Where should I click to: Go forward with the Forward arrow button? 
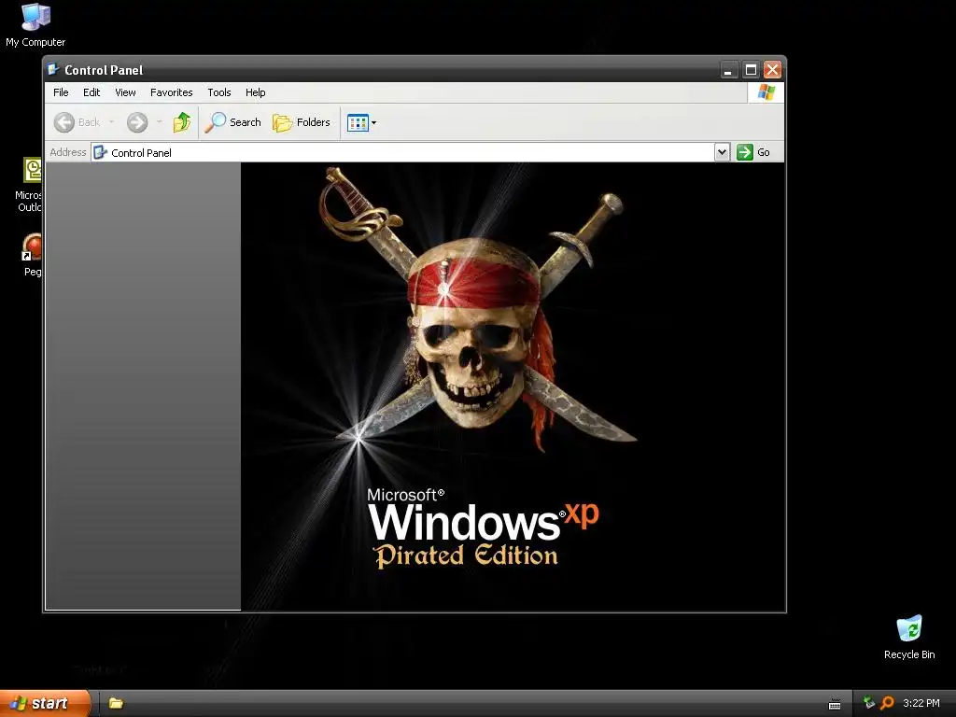click(x=137, y=122)
